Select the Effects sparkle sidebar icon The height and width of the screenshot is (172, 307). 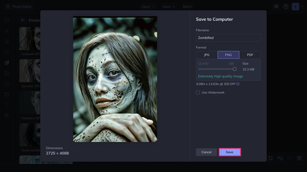click(7, 52)
